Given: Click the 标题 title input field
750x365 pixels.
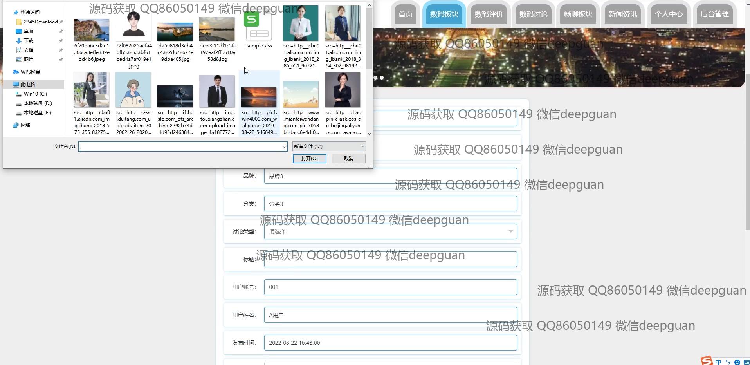Looking at the screenshot, I should (x=390, y=259).
